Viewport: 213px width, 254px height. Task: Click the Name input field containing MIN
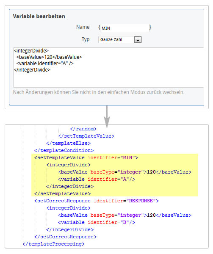(124, 28)
